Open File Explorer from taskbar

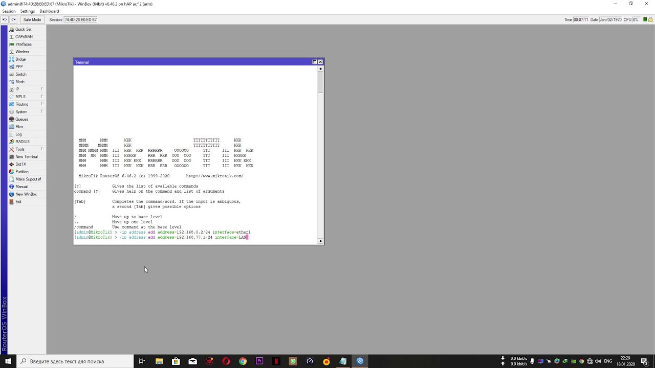pos(159,361)
